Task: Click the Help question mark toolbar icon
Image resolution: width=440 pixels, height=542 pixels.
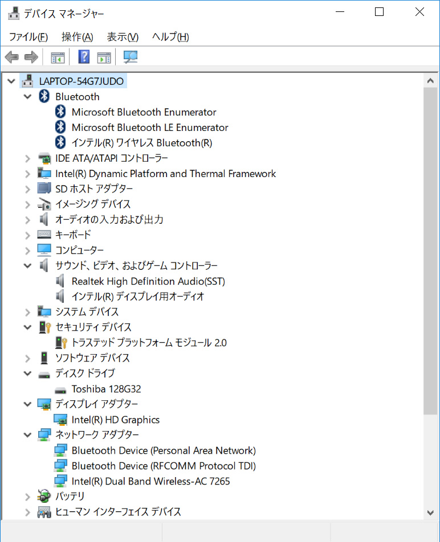Action: (x=83, y=56)
